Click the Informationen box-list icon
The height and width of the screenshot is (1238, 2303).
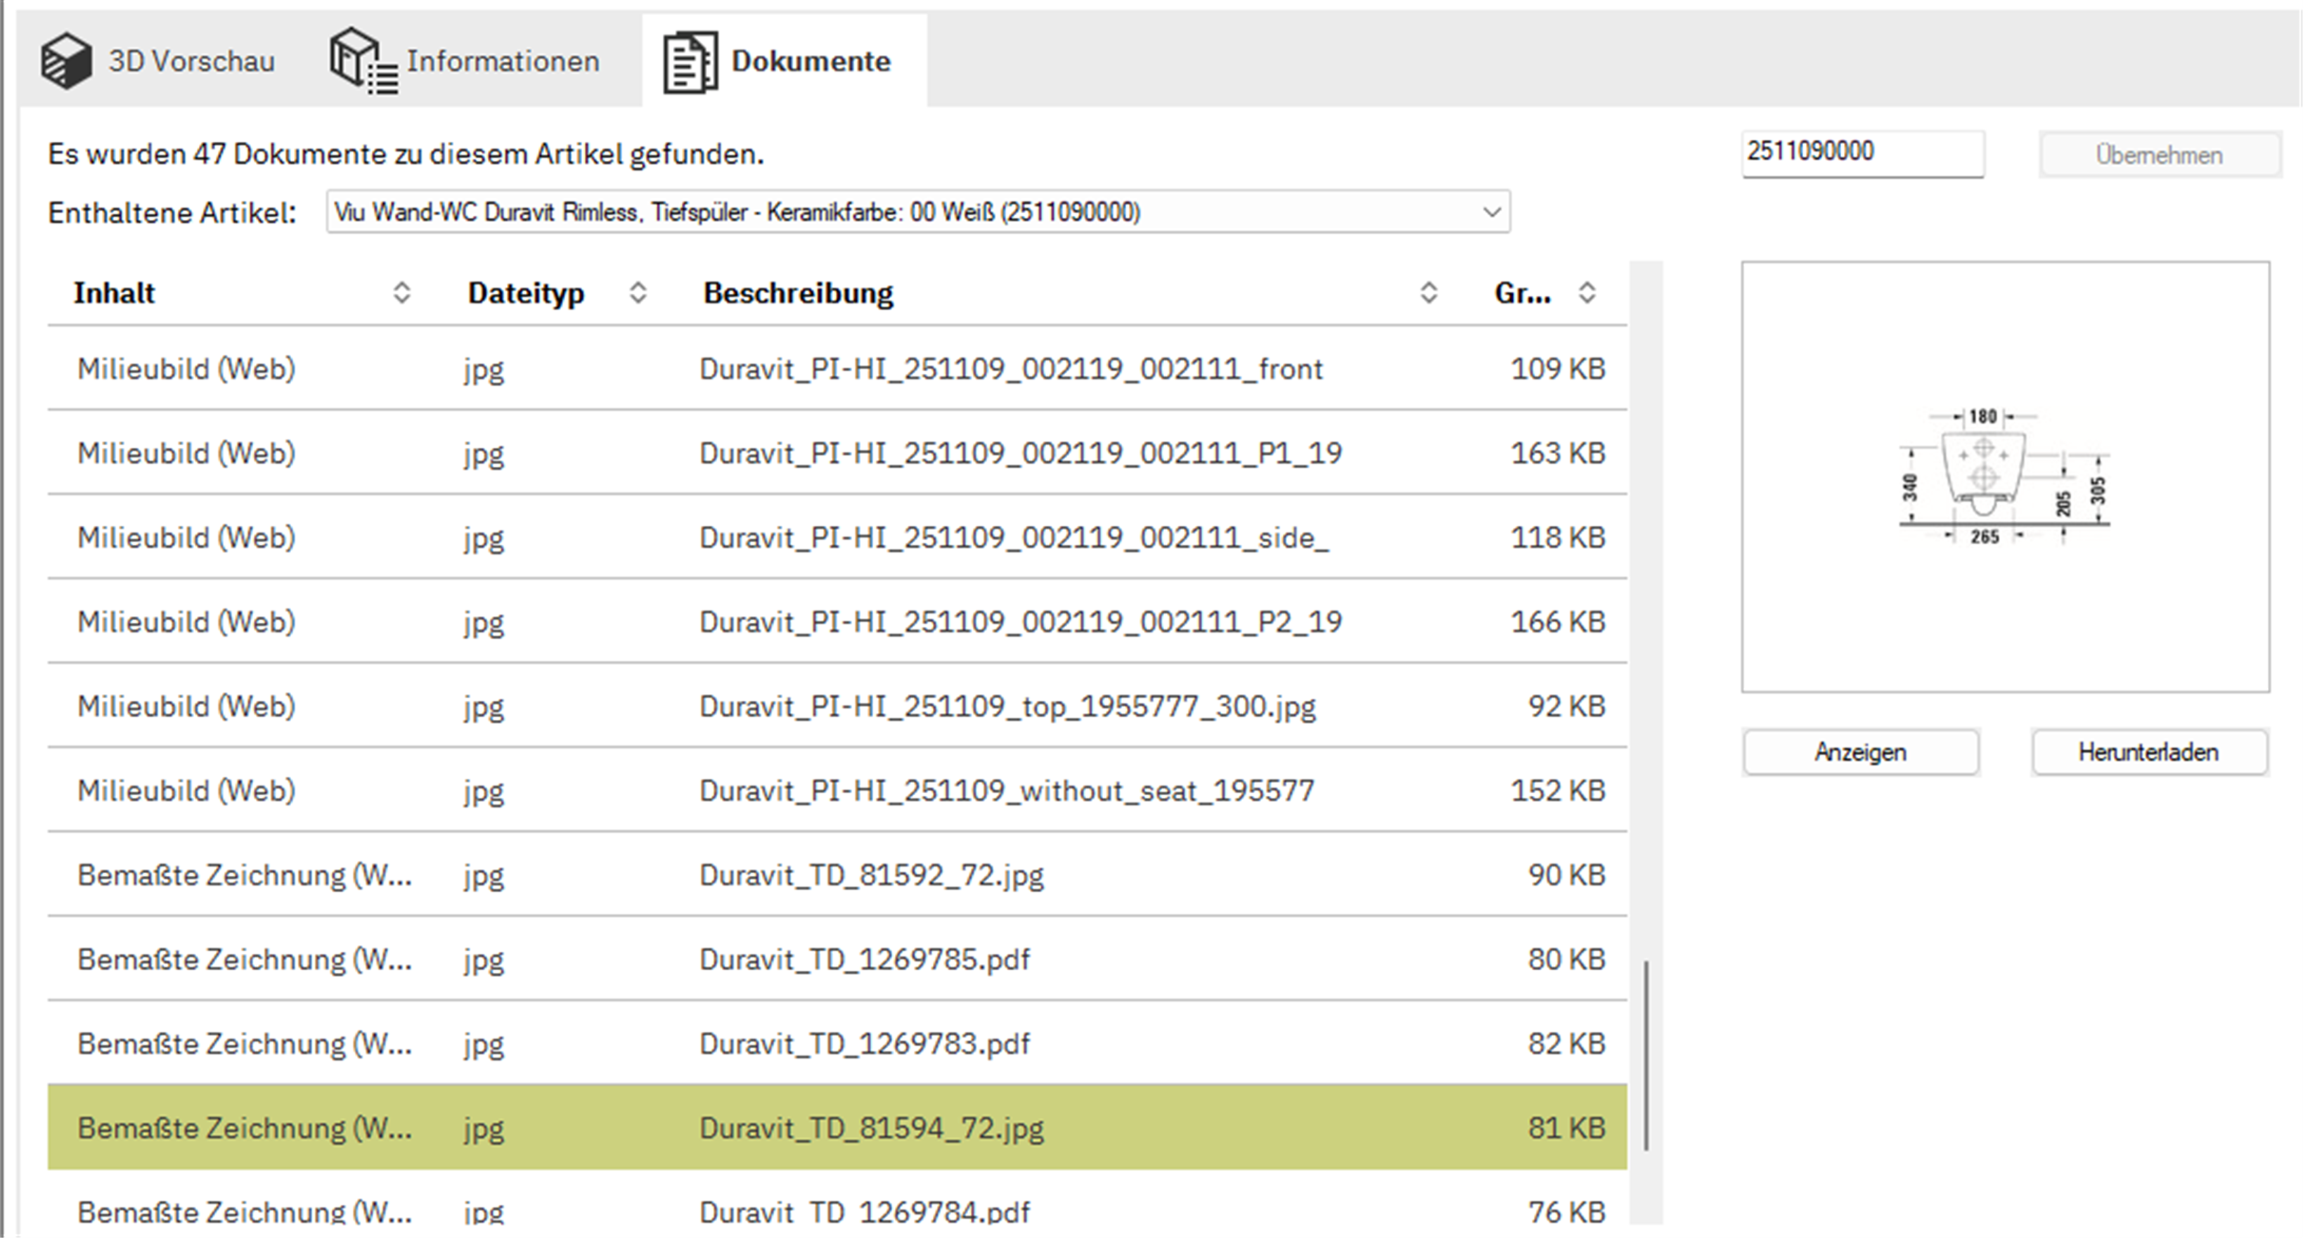(x=363, y=60)
